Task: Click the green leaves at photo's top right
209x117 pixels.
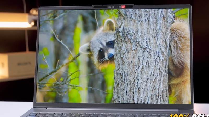Action: [x=183, y=13]
